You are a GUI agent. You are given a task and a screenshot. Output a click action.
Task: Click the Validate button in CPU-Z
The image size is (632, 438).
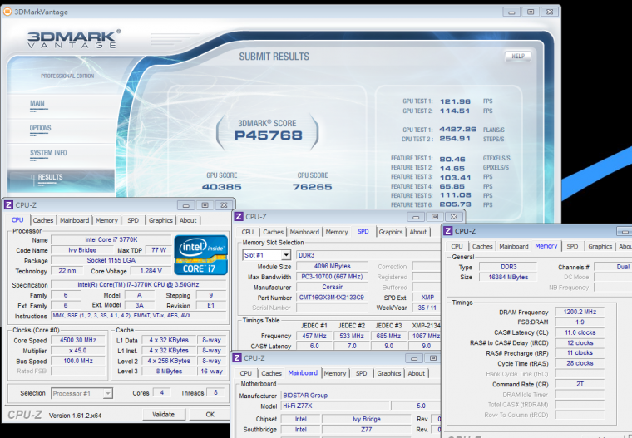point(163,414)
